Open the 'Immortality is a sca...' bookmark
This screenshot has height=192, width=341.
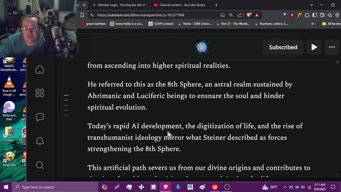(x=127, y=24)
